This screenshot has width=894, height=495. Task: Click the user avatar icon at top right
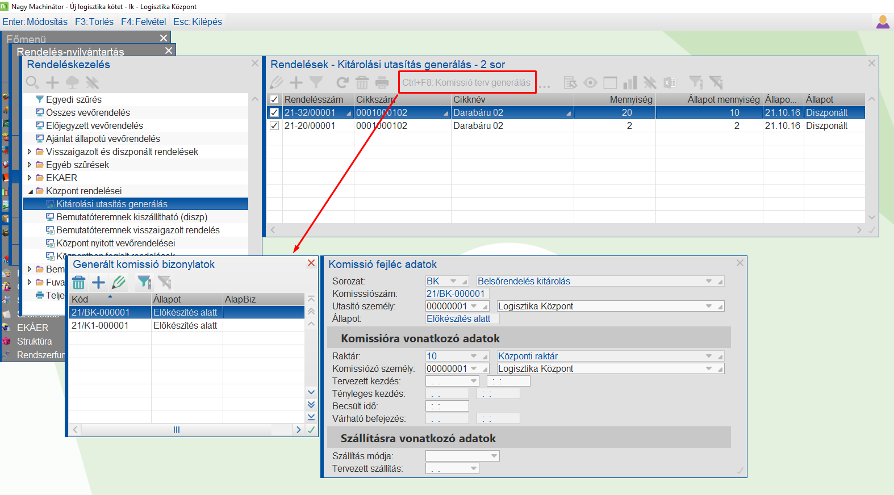[x=883, y=22]
